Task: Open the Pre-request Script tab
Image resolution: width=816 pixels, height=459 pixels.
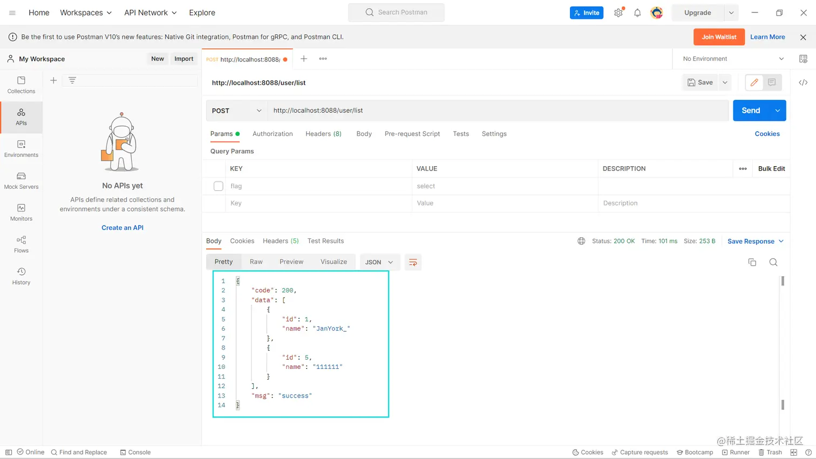Action: [412, 134]
